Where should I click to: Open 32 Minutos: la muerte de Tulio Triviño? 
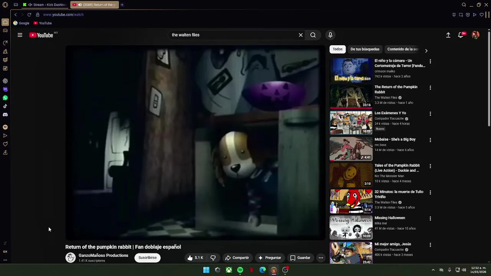[399, 194]
